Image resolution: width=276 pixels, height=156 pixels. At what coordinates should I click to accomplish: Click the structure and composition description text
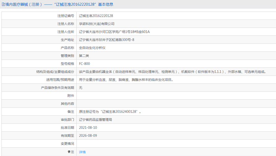pos(172,72)
